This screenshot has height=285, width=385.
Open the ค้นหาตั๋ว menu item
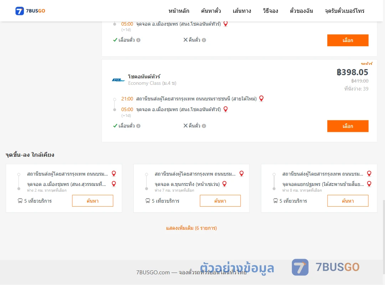[211, 11]
